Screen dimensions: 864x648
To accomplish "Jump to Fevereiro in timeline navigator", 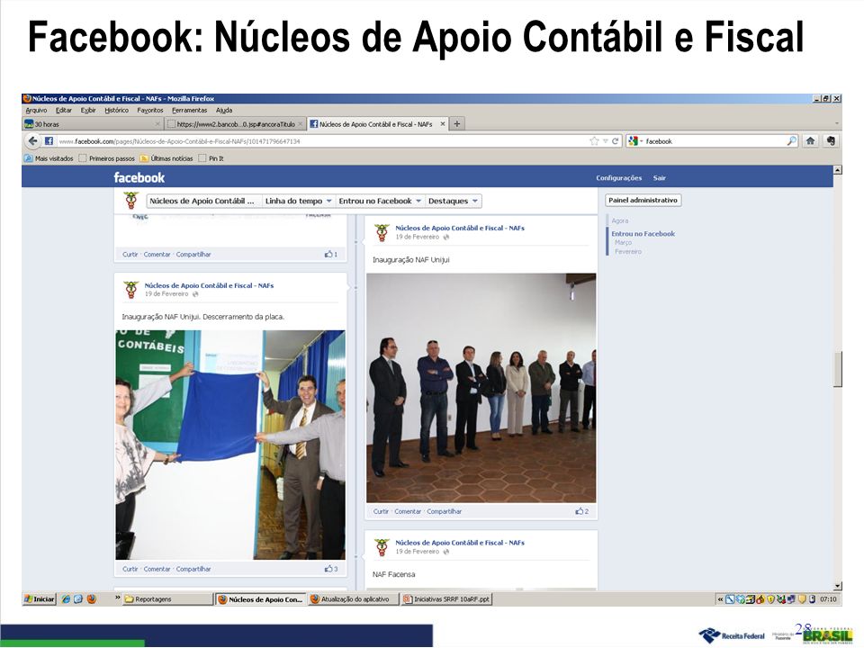I will click(x=628, y=251).
